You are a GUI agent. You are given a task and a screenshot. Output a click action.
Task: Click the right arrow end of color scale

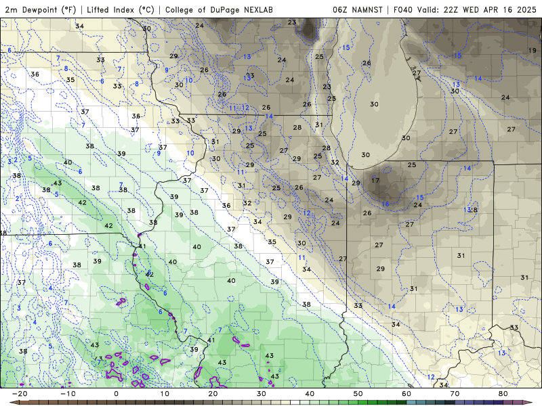pos(528,403)
